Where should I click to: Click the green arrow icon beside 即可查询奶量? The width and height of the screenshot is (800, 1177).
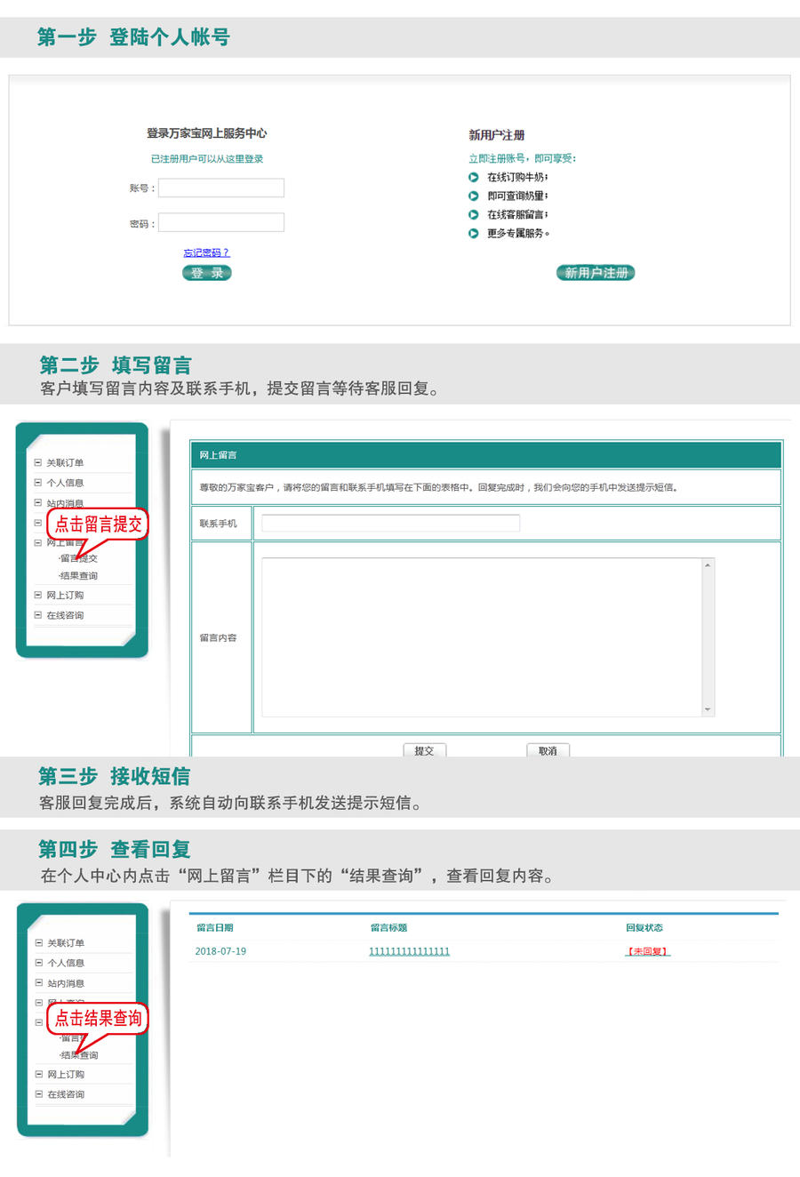coord(474,196)
